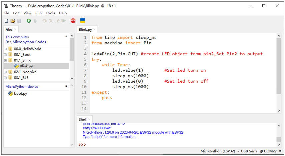This screenshot has height=156, width=285.
Task: Click the Step over icon
Action: [44, 21]
